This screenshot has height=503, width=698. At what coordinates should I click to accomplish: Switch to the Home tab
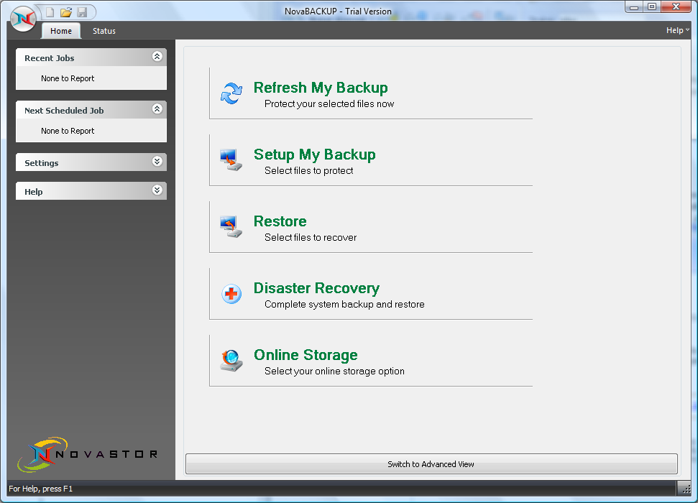click(x=61, y=31)
